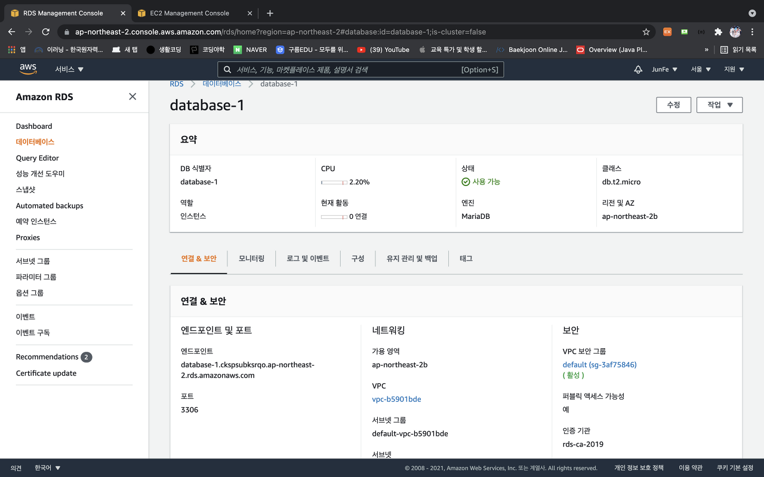Open the NAVER bookmark
The width and height of the screenshot is (764, 477).
click(x=250, y=50)
